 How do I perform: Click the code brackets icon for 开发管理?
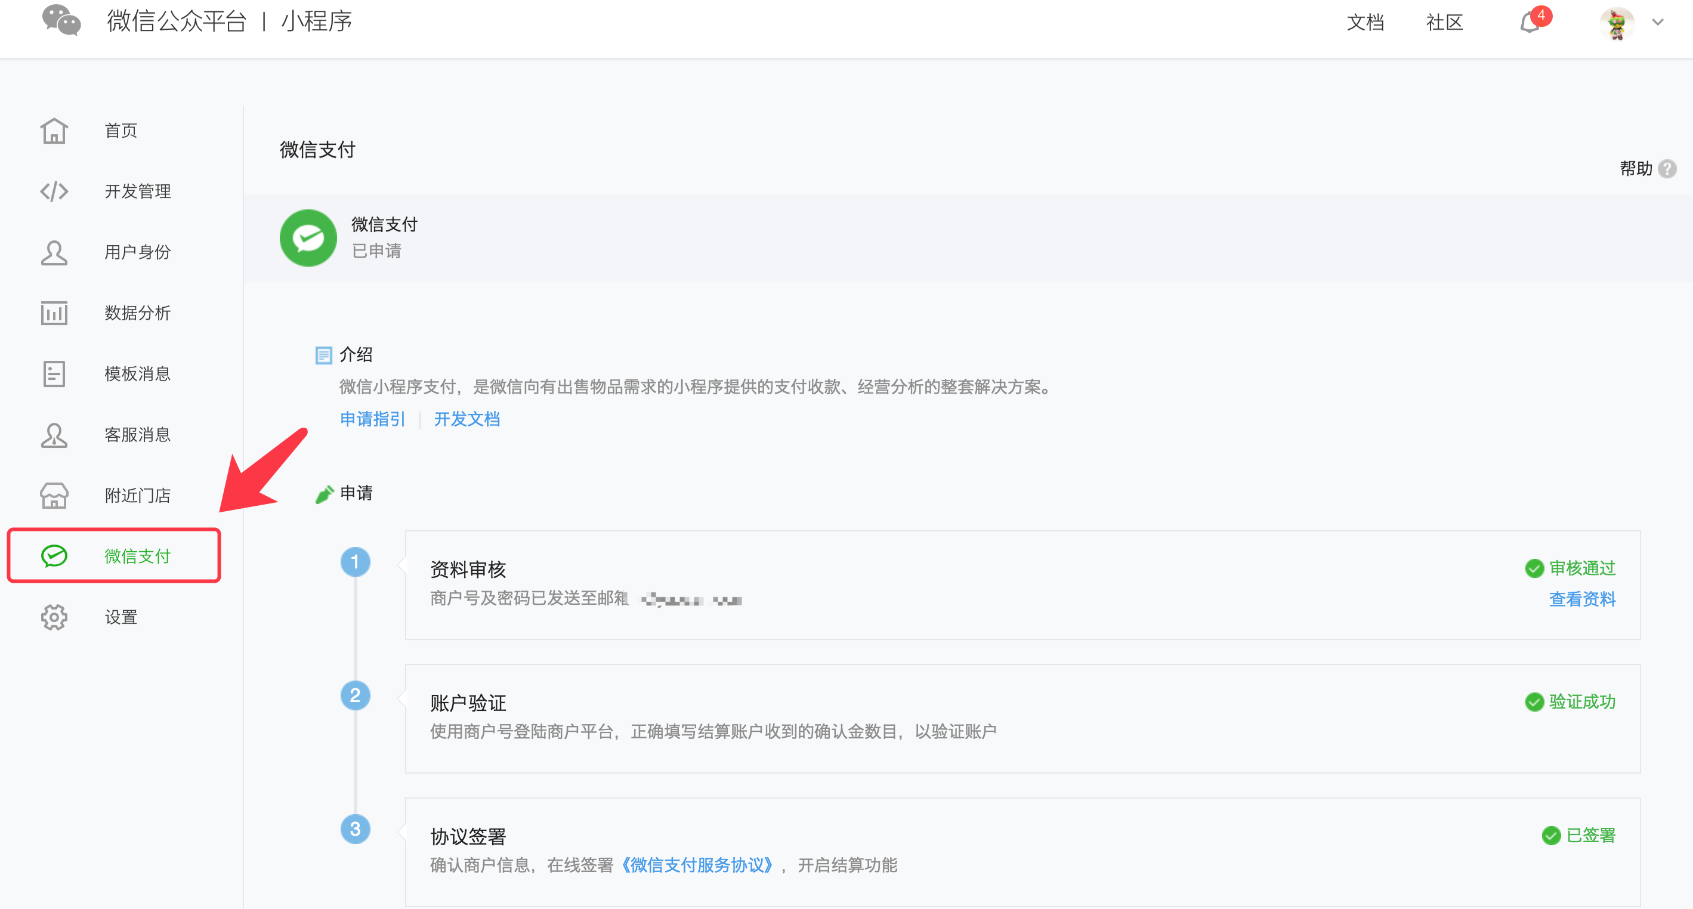pos(54,191)
